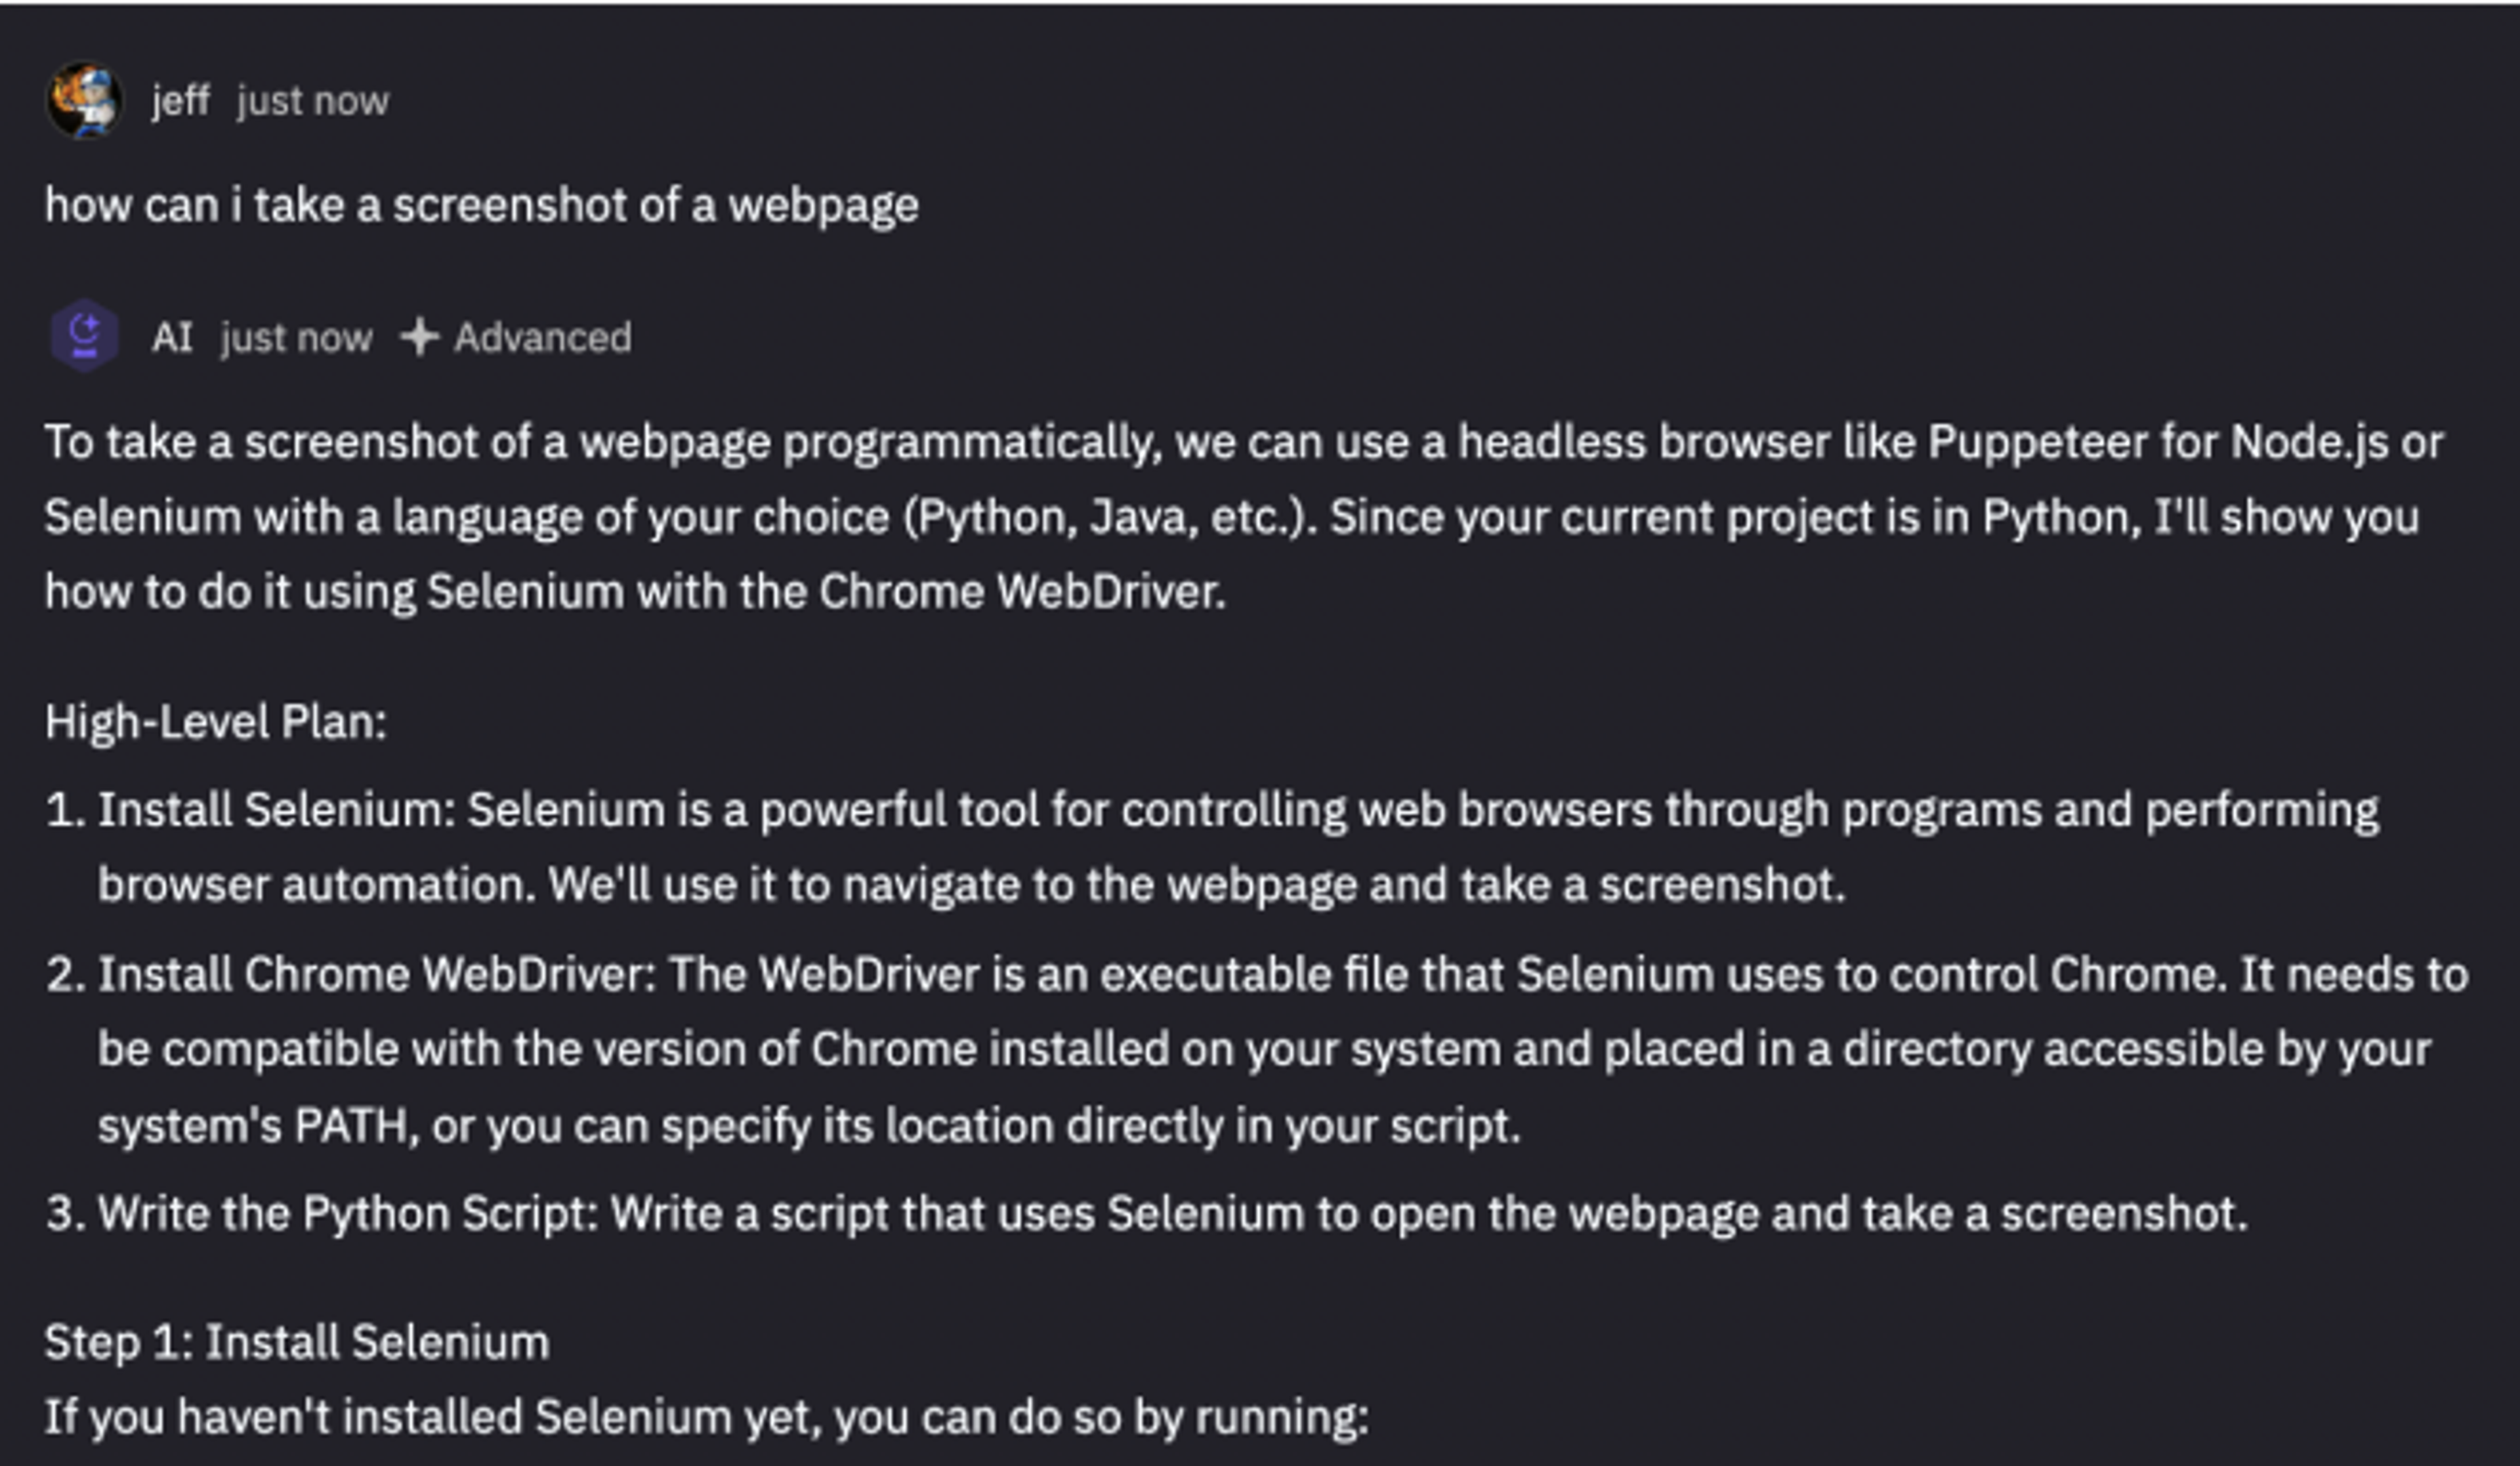The image size is (2520, 1466).
Task: Click jeff's profile avatar picture
Action: (x=84, y=100)
